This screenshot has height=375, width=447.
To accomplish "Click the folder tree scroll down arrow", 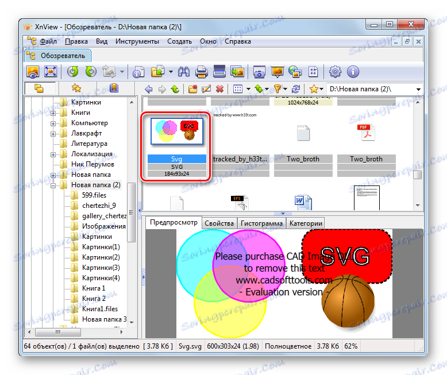I will click(132, 323).
